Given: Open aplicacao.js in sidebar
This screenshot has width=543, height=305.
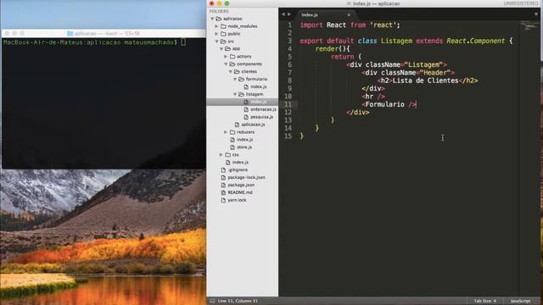Looking at the screenshot, I should (253, 125).
